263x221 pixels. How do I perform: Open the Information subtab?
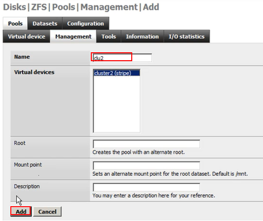point(142,37)
